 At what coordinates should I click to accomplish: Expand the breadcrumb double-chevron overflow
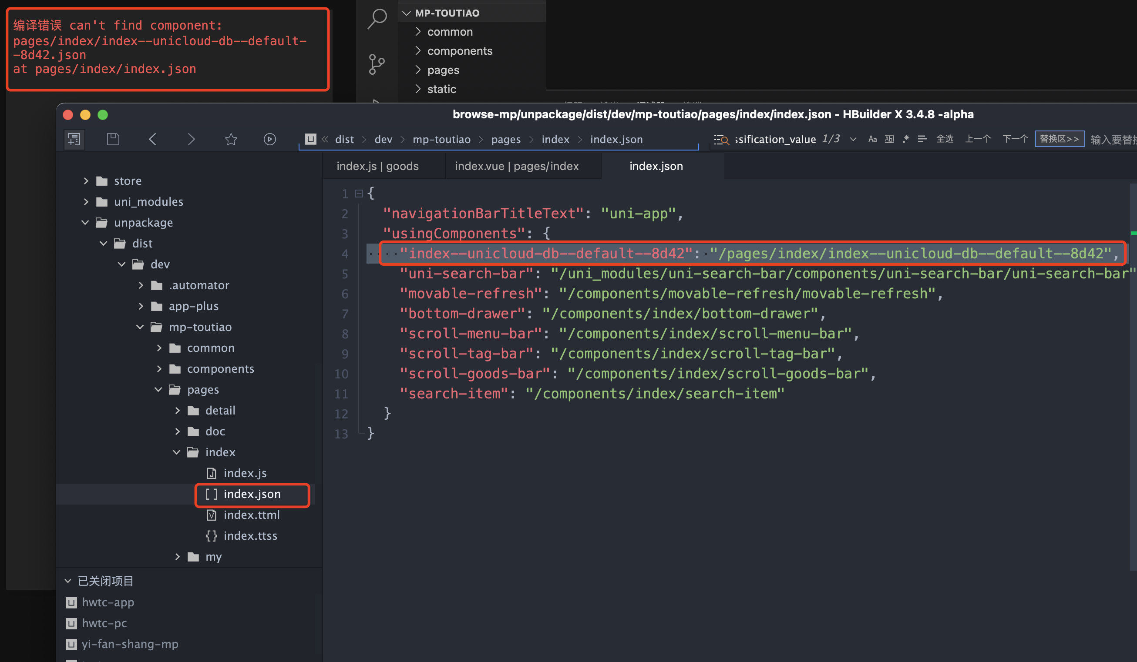click(324, 139)
